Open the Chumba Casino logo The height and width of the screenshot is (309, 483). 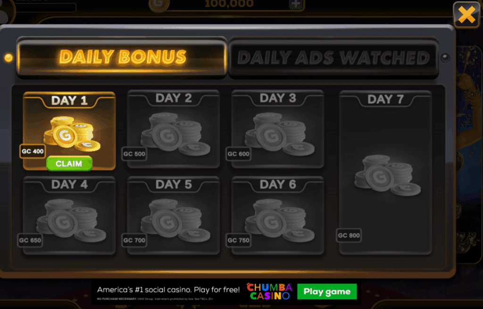[269, 292]
